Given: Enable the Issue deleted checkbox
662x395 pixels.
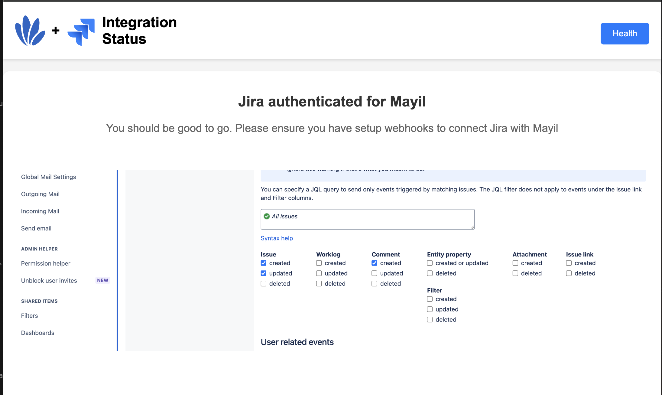Looking at the screenshot, I should click(263, 283).
